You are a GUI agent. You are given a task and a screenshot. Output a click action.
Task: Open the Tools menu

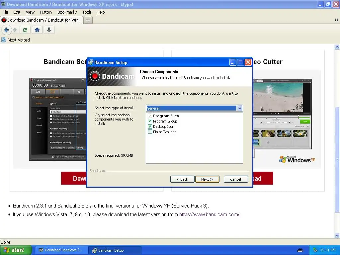click(87, 12)
